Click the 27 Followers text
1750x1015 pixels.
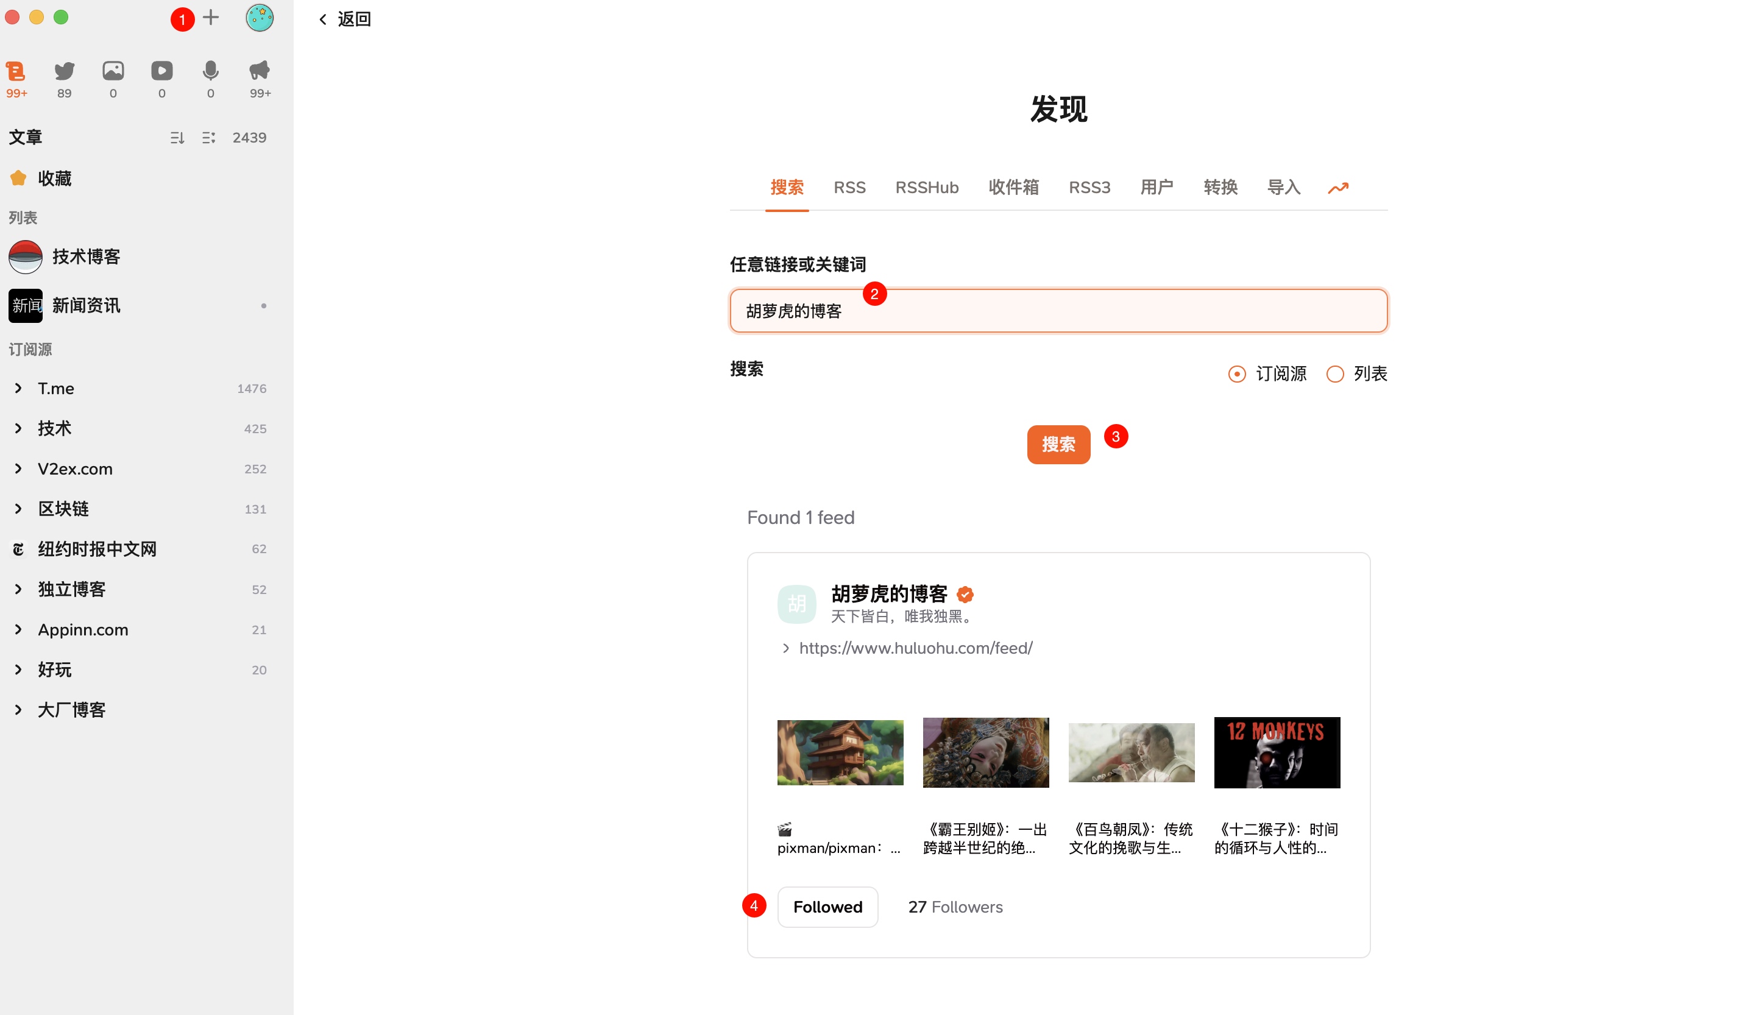click(x=955, y=907)
